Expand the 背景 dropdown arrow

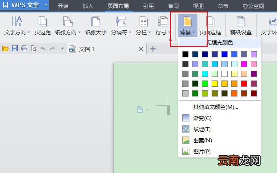(193, 32)
